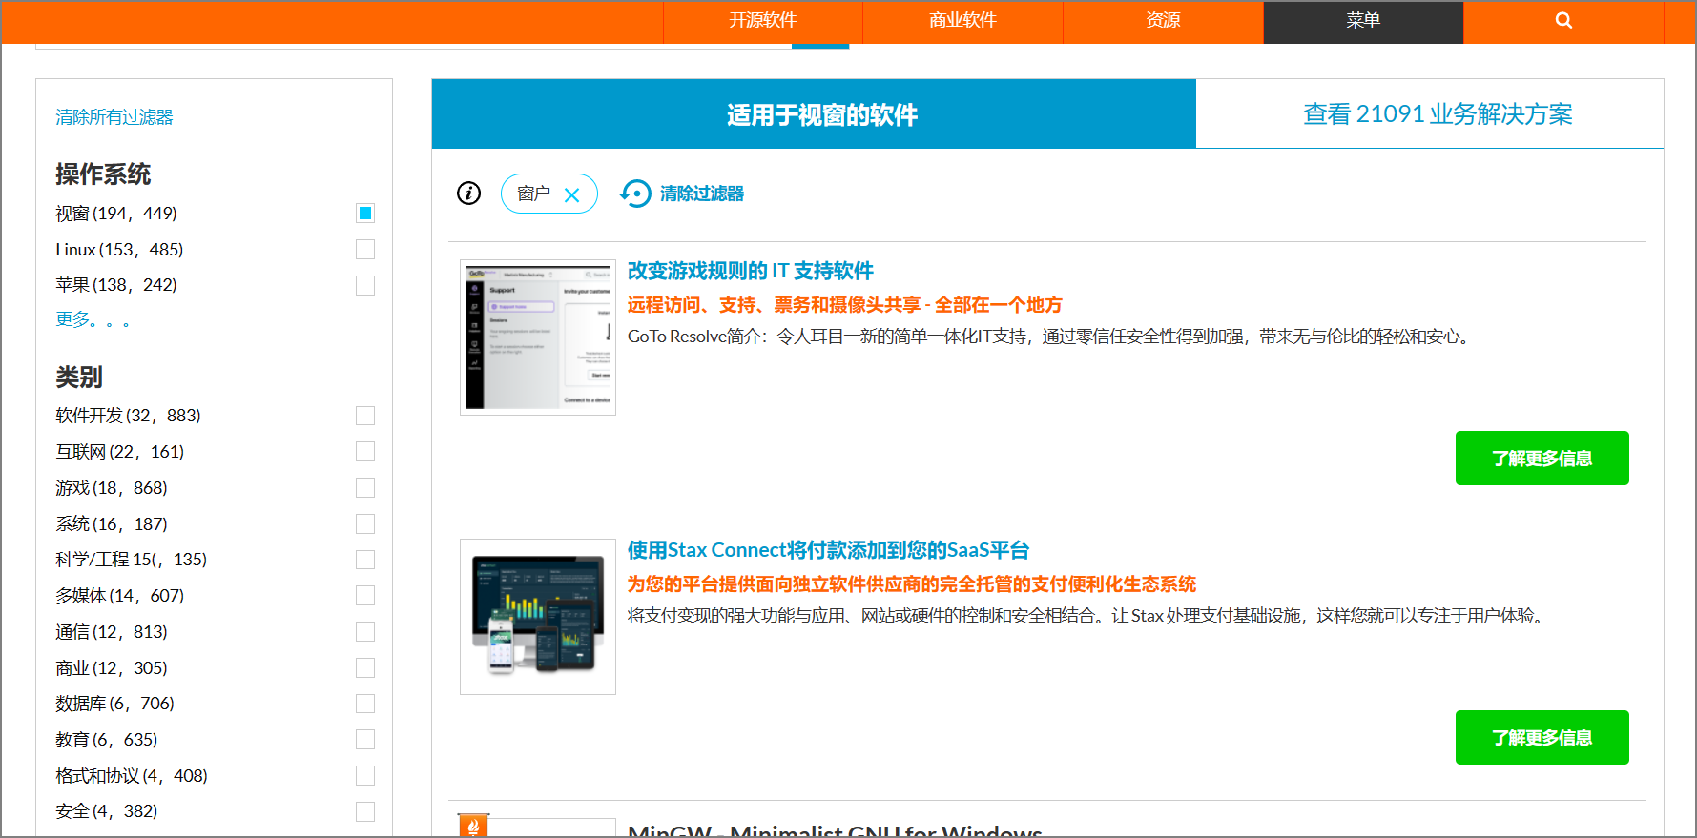Click the info icon beside the 窗户 filter
1697x838 pixels.
click(x=468, y=194)
